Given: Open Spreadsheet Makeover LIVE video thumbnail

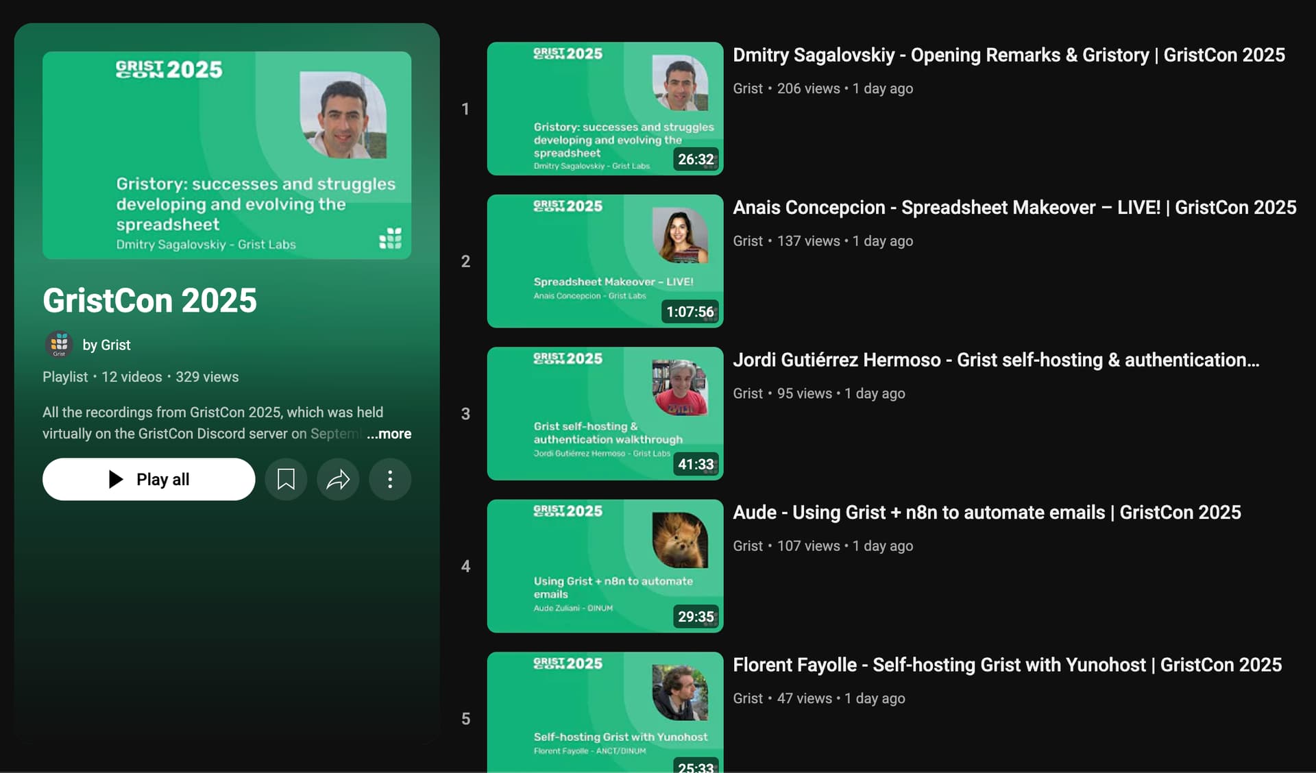Looking at the screenshot, I should point(605,260).
